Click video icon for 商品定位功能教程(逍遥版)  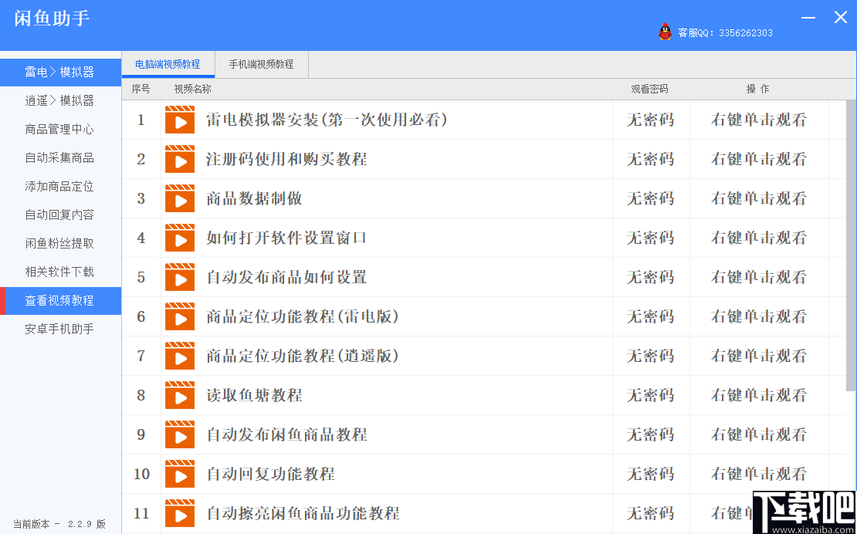pos(180,356)
